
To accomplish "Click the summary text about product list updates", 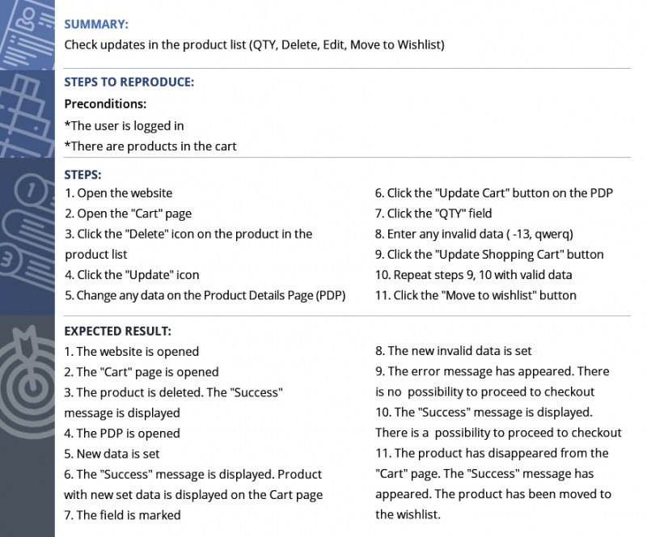I will click(254, 44).
